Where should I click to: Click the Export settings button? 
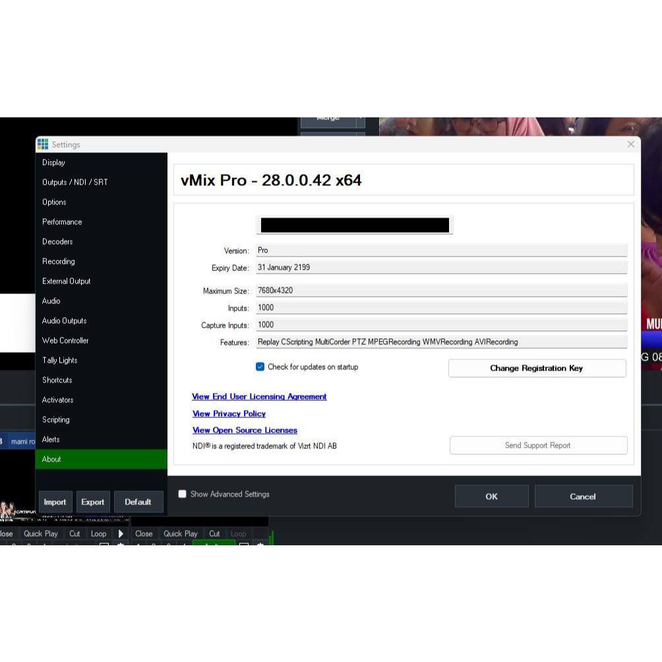click(x=93, y=502)
